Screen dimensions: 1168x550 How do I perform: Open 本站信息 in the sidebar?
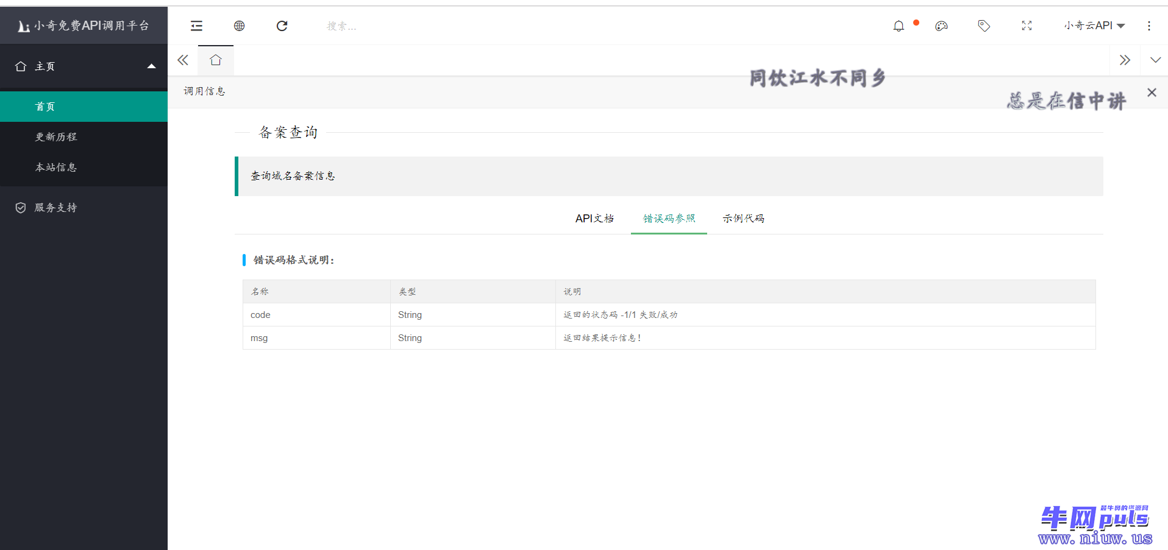point(84,167)
